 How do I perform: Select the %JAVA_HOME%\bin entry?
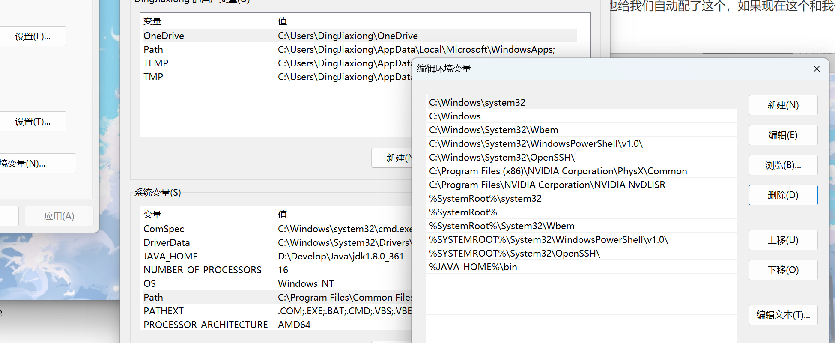click(582, 267)
